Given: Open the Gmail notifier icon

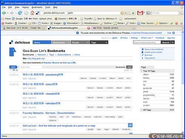Looking at the screenshot, I should 140,13.
